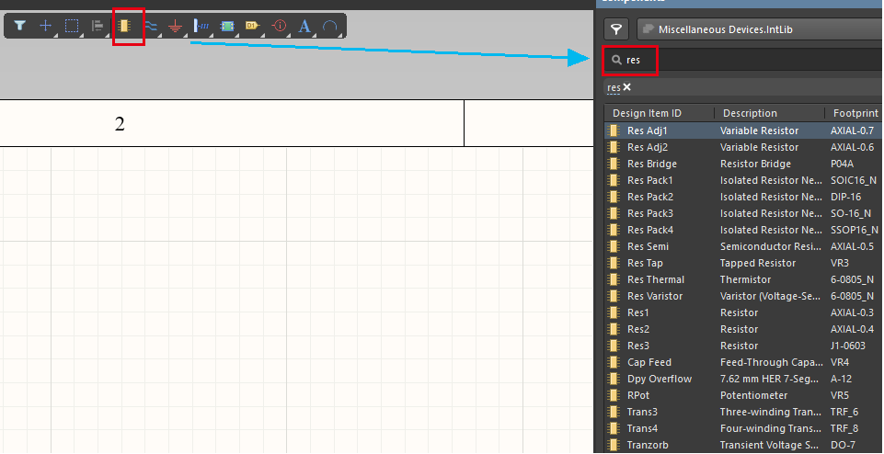Click the component icon beside Res1
This screenshot has height=454, width=884.
(613, 312)
